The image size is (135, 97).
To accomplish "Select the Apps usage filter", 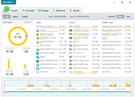I will click(x=15, y=17).
